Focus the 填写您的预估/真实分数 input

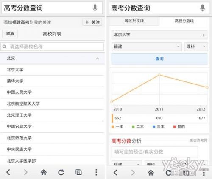tap(155, 152)
